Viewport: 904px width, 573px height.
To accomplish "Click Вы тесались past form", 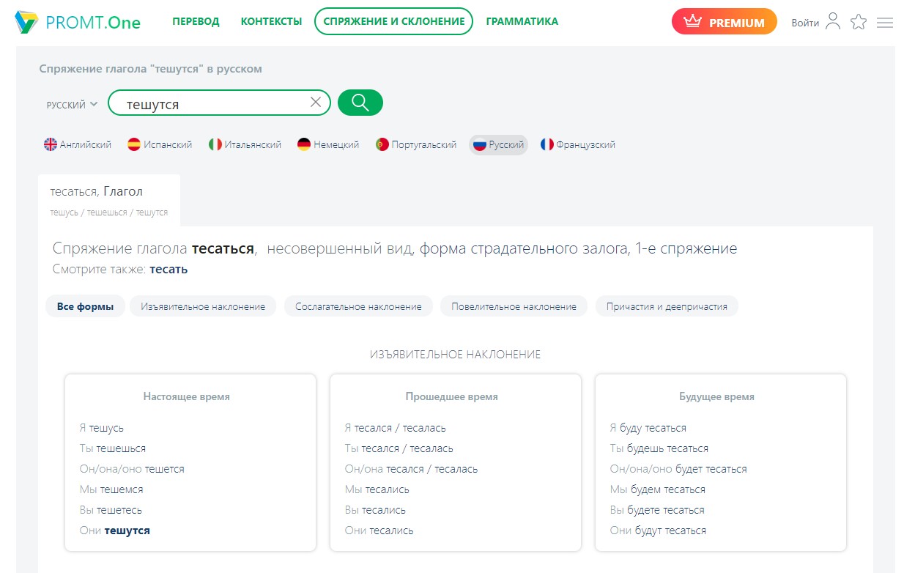I will [x=375, y=510].
